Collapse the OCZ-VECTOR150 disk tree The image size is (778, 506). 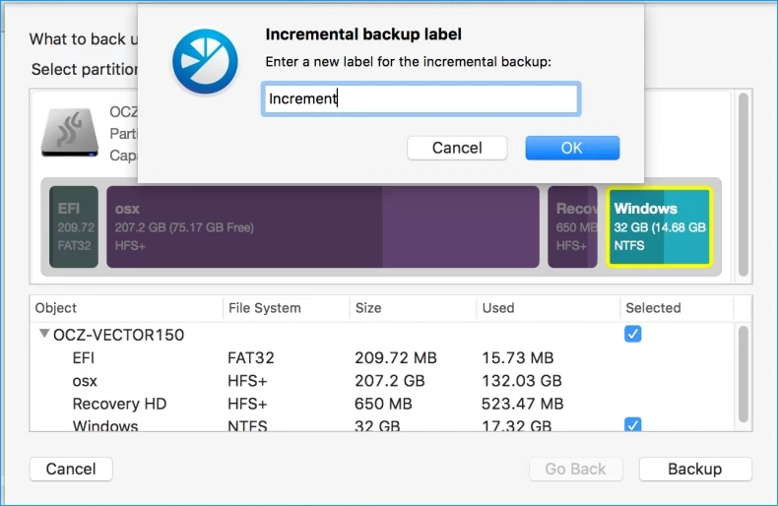(44, 334)
